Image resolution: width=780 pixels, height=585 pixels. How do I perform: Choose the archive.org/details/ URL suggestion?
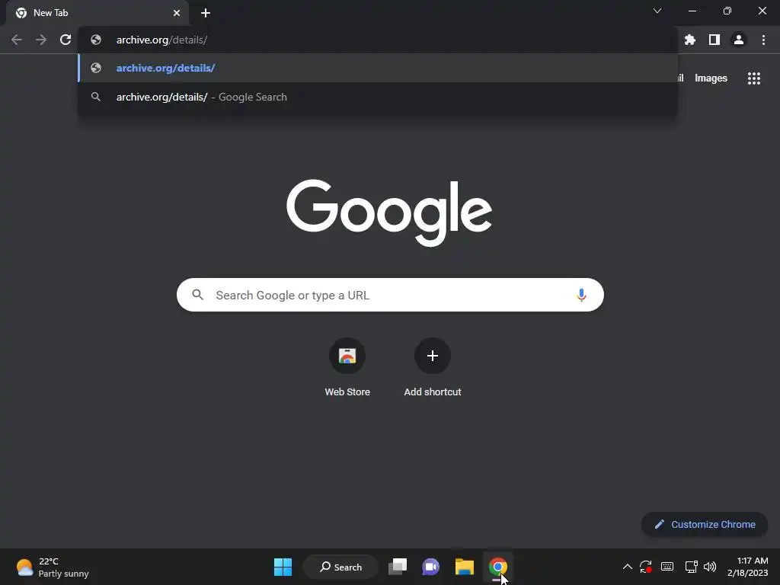point(378,68)
